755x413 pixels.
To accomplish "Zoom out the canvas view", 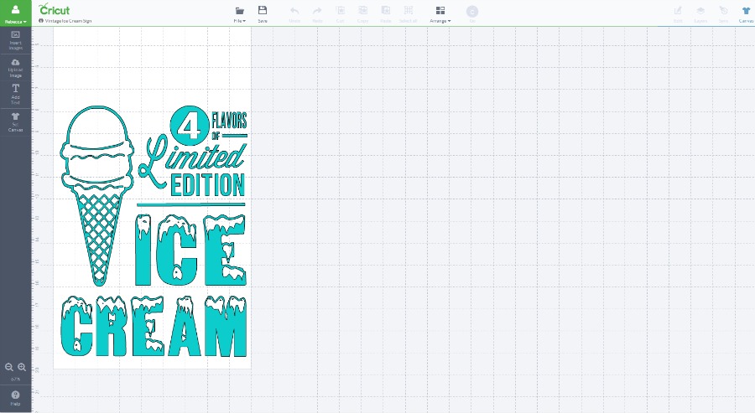I will click(8, 367).
